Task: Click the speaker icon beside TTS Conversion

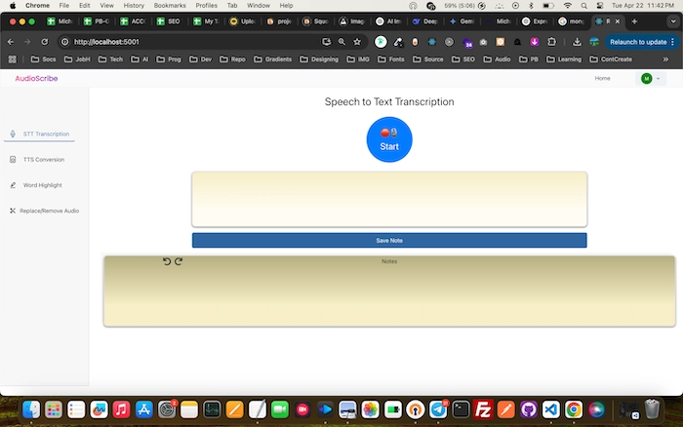Action: 12,159
